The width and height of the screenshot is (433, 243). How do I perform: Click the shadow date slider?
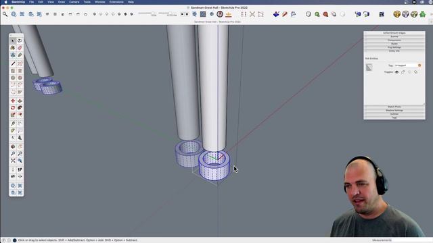[147, 13]
